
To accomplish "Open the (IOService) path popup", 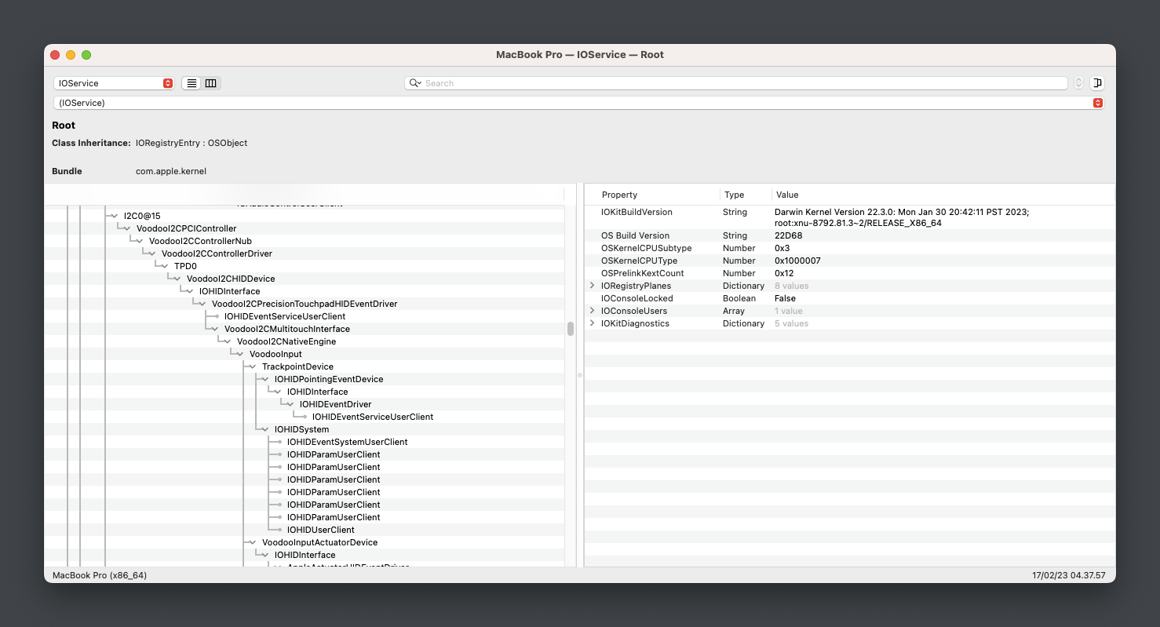I will (578, 103).
